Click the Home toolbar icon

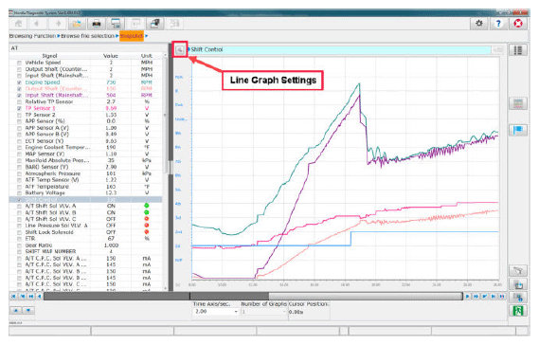click(x=18, y=24)
